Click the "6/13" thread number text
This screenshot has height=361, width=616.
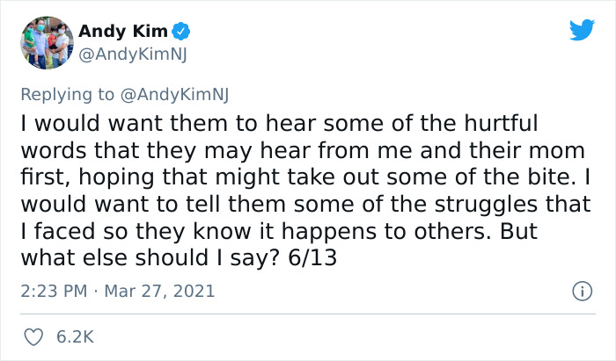312,258
